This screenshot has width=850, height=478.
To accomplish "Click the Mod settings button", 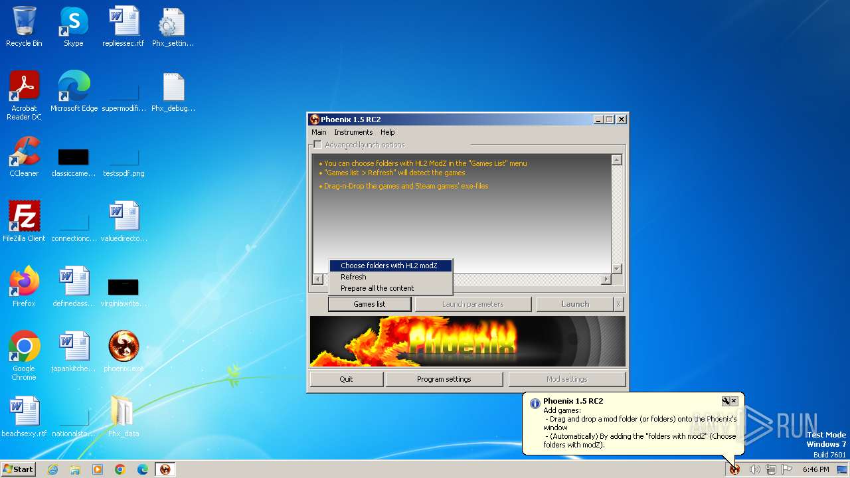I will click(567, 379).
